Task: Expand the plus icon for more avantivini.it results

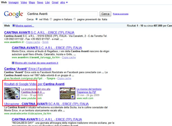Action: [x=13, y=63]
